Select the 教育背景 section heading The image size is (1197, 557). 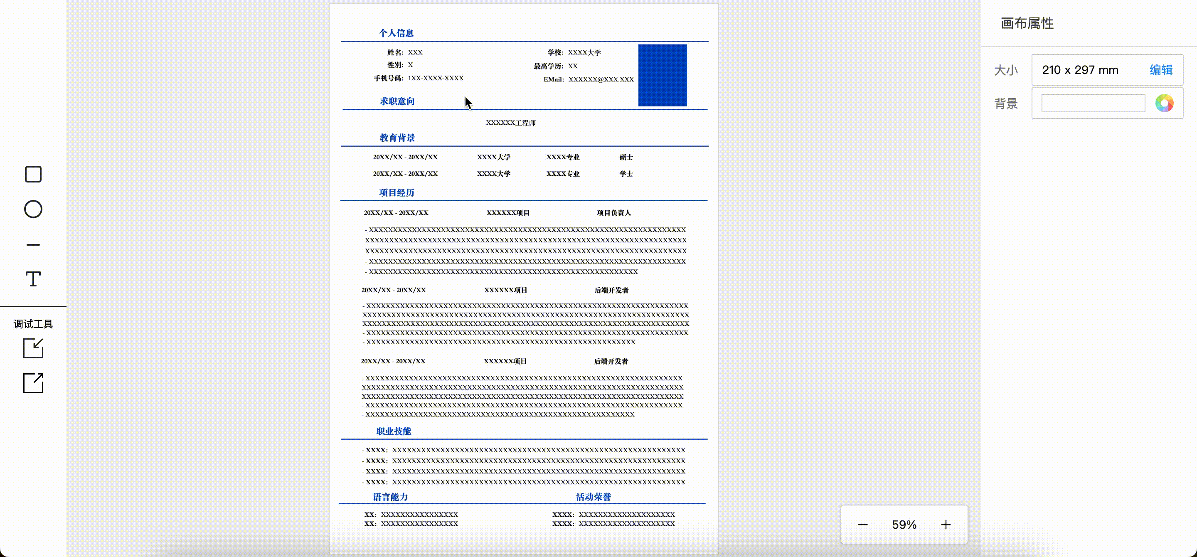(x=397, y=138)
